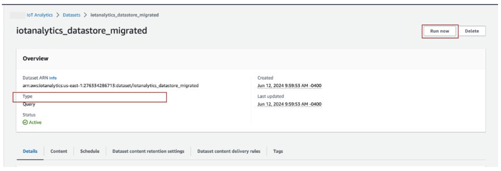The width and height of the screenshot is (501, 171).
Task: Show Dataset content retention settings tab
Action: pos(148,151)
